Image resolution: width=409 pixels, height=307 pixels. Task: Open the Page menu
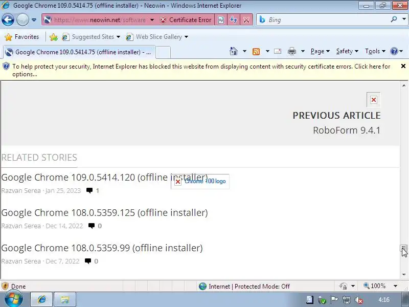(320, 51)
